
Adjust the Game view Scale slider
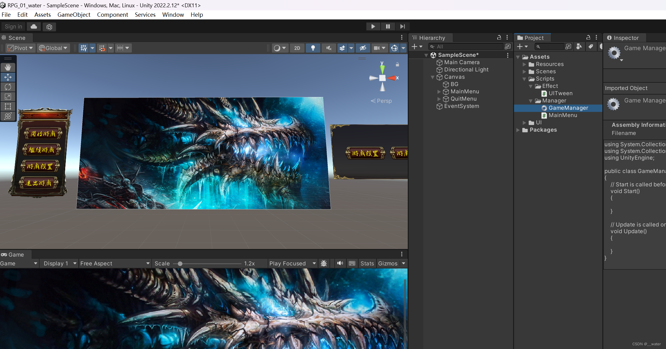180,264
